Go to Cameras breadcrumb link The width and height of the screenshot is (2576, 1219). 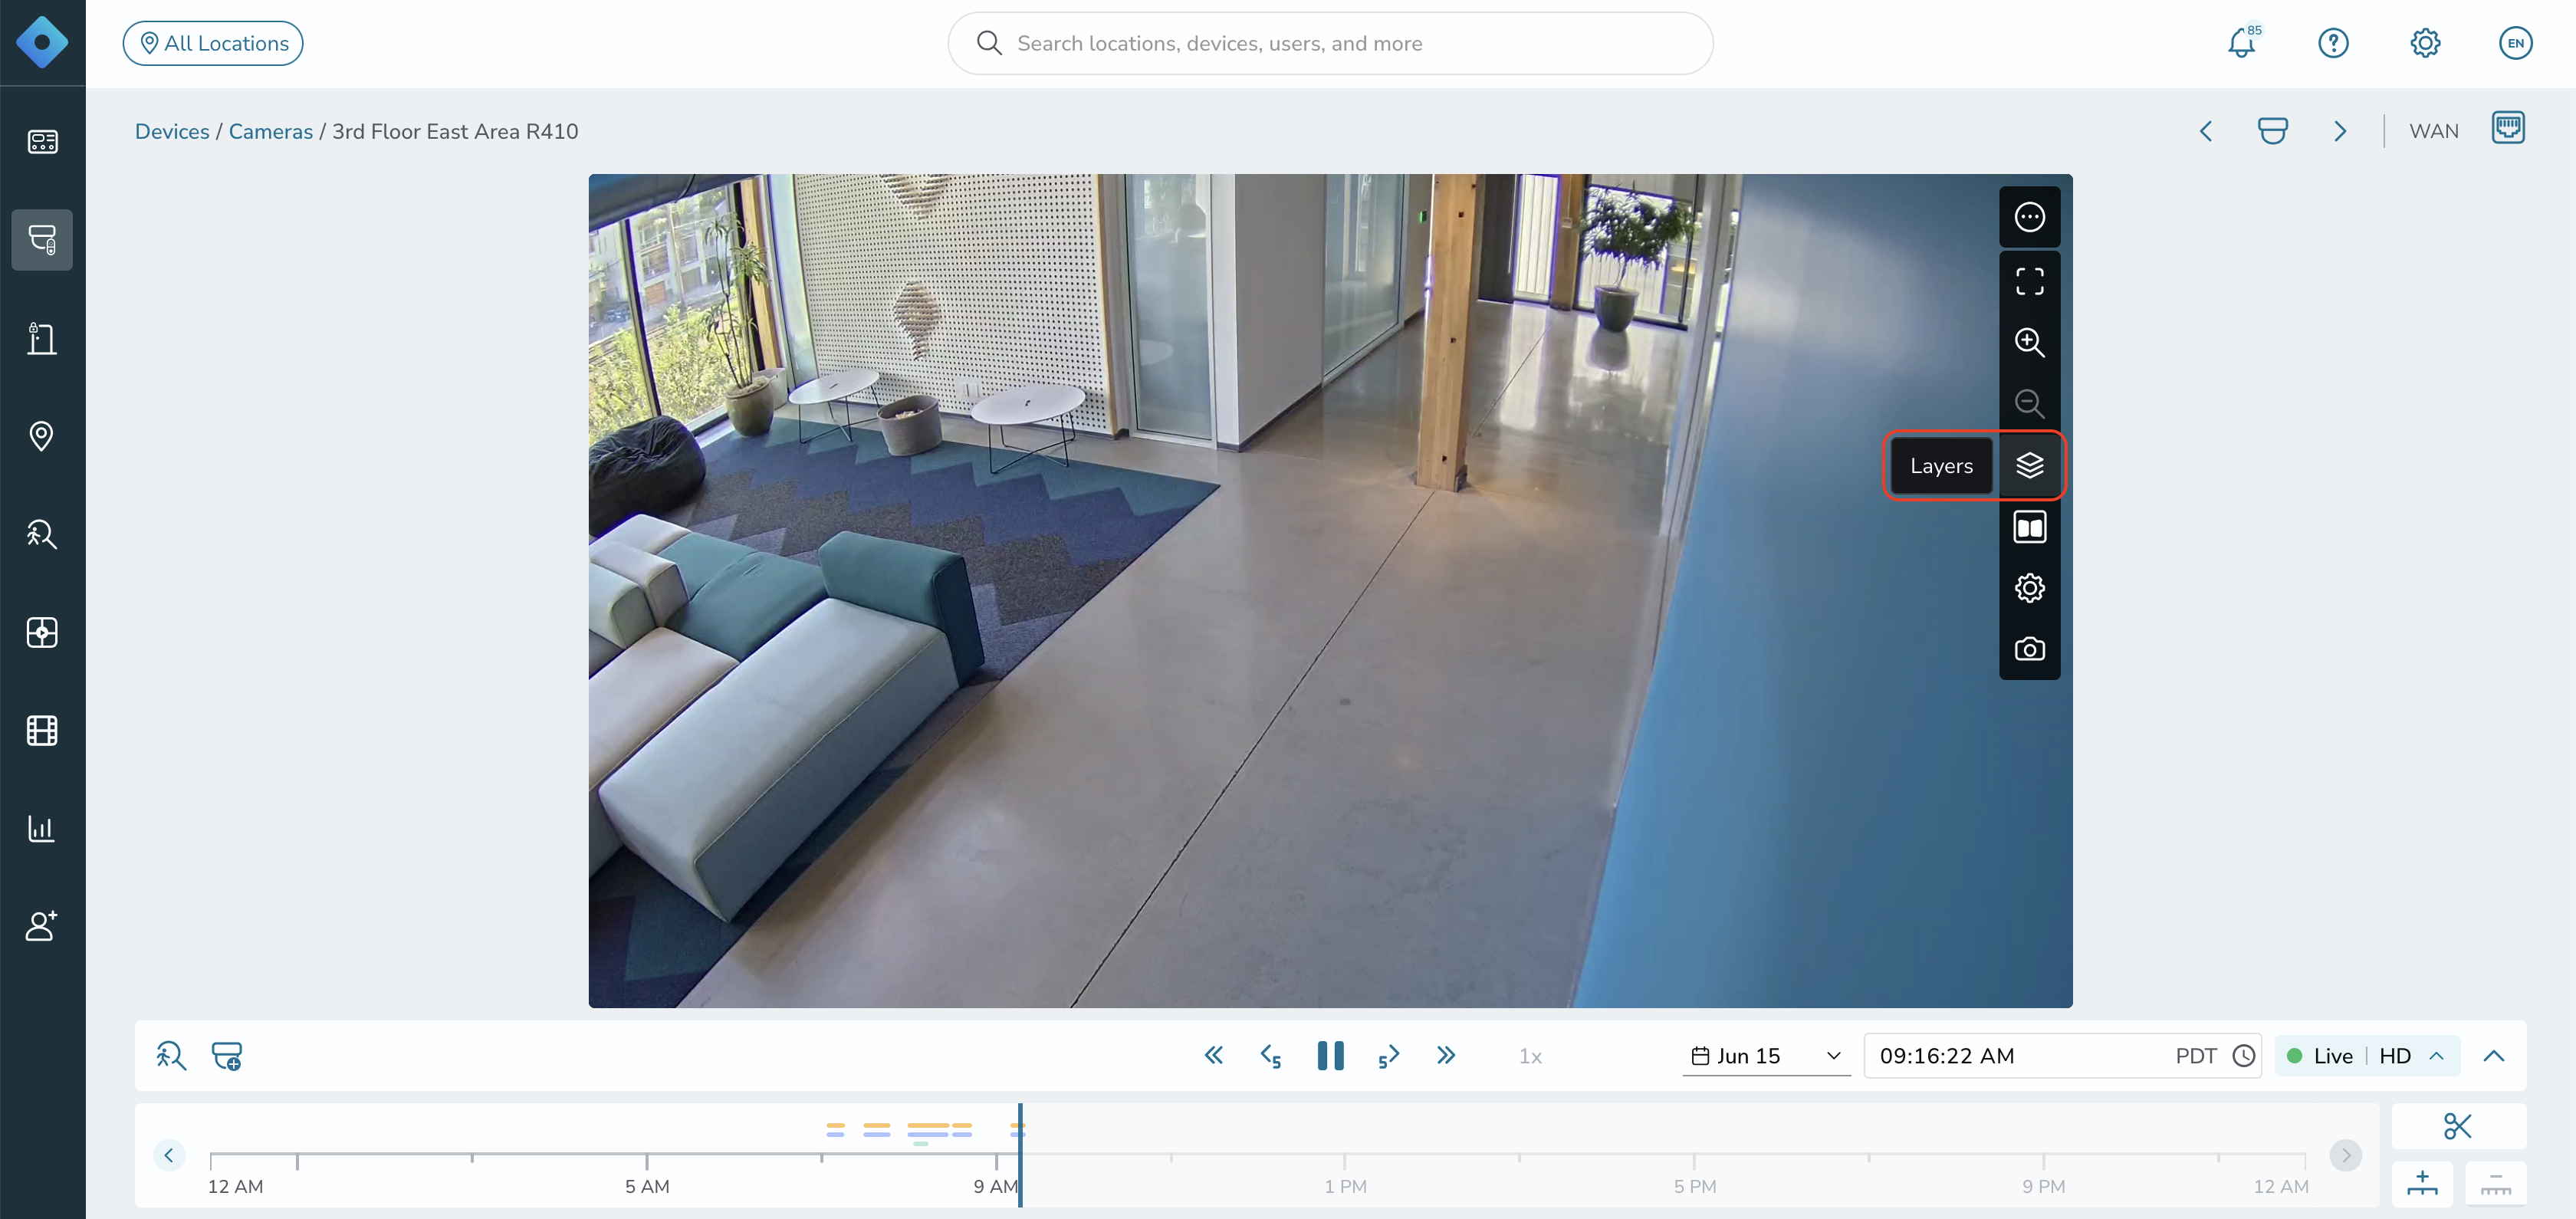click(x=271, y=131)
